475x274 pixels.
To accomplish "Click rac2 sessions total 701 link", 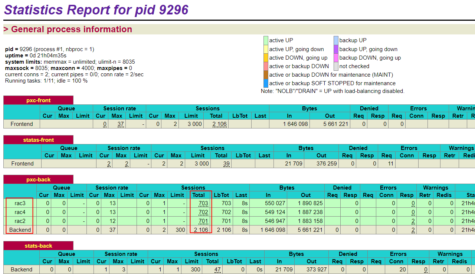I will click(203, 221).
